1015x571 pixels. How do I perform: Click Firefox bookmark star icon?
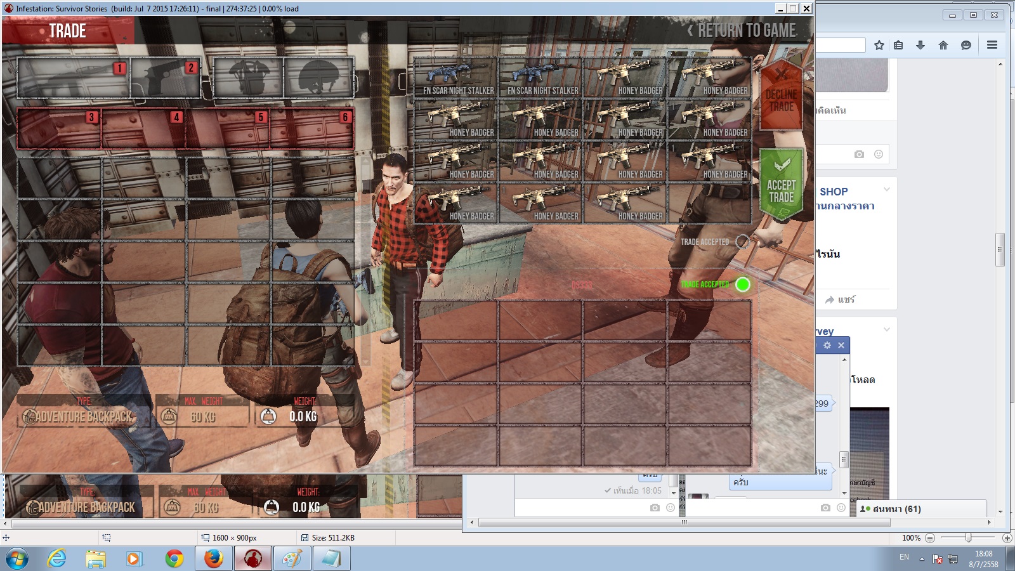[x=879, y=45]
